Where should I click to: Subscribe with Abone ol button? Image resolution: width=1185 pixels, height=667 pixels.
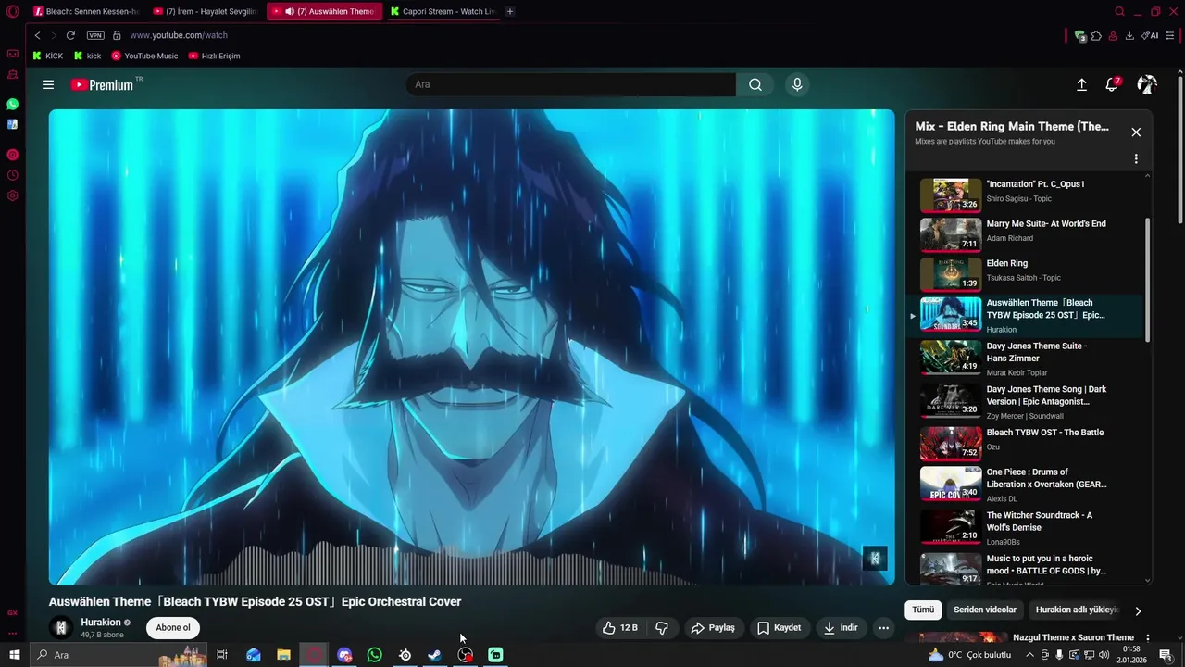173,627
